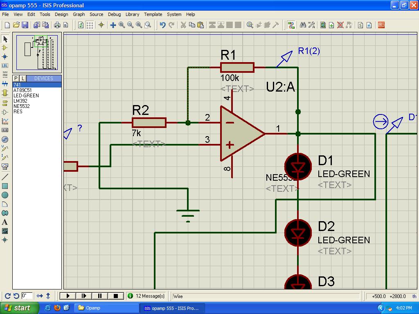This screenshot has width=419, height=314.
Task: Select the wire label LBL tool
Action: [5, 65]
